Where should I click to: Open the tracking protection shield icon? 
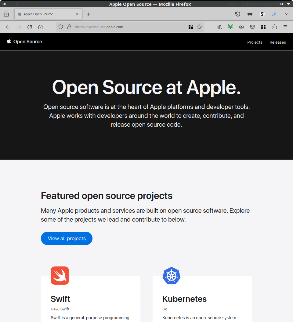[61, 27]
